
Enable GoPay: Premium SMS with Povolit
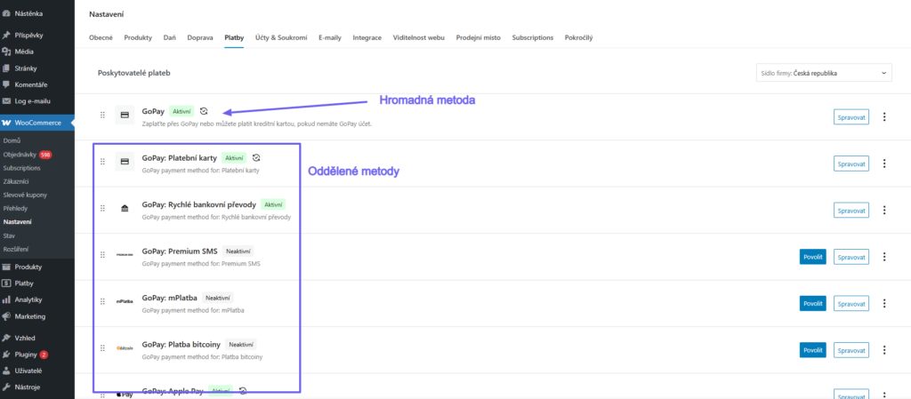[x=813, y=256]
